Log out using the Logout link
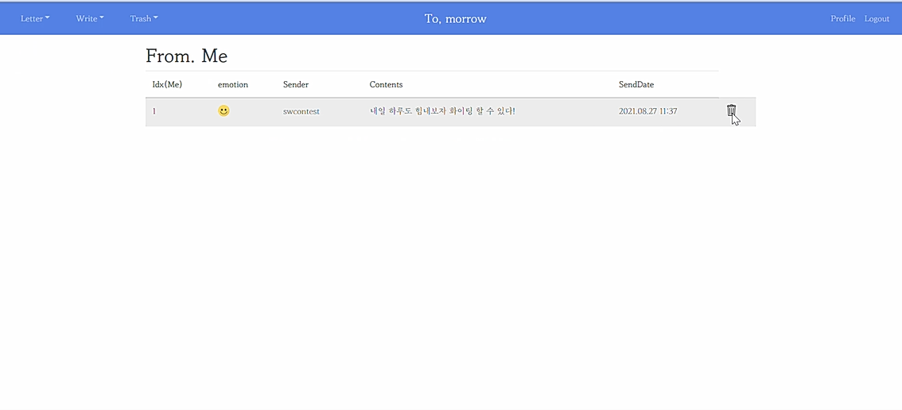 click(x=877, y=18)
